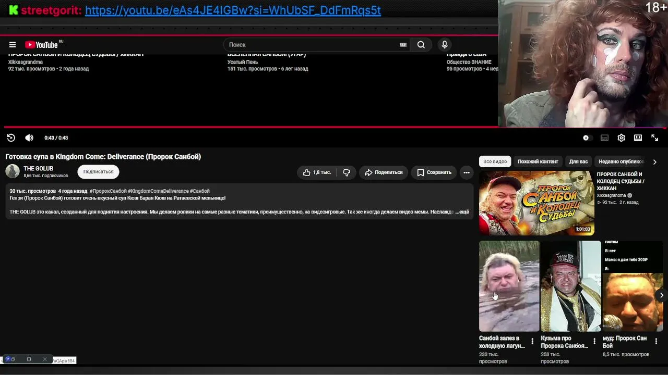Image resolution: width=668 pixels, height=375 pixels.
Task: Open the short title 'муд: Пророк Сан Бой'
Action: click(x=625, y=342)
